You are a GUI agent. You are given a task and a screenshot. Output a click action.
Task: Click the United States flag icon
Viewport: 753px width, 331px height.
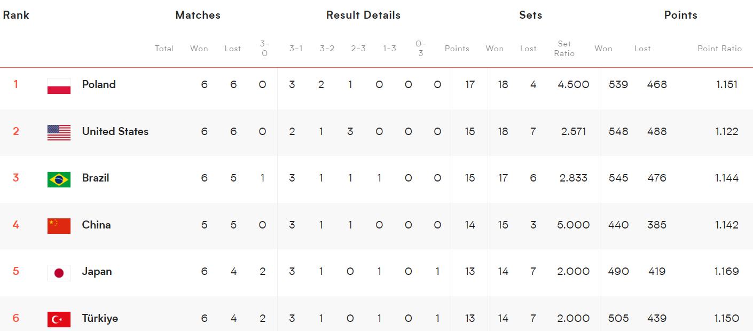click(59, 132)
